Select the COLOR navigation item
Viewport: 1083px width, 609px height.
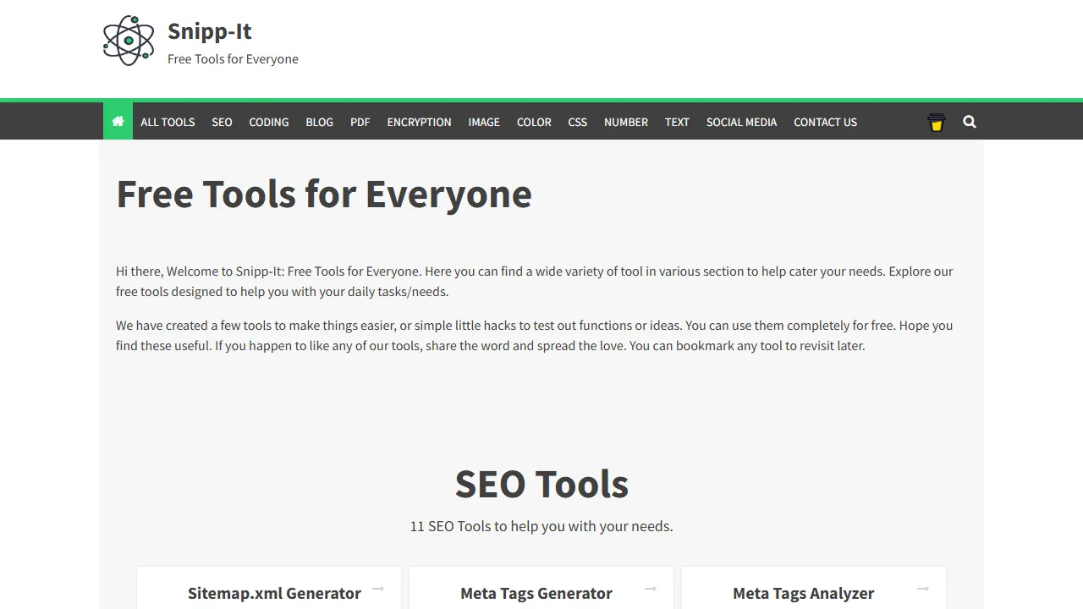pos(534,122)
